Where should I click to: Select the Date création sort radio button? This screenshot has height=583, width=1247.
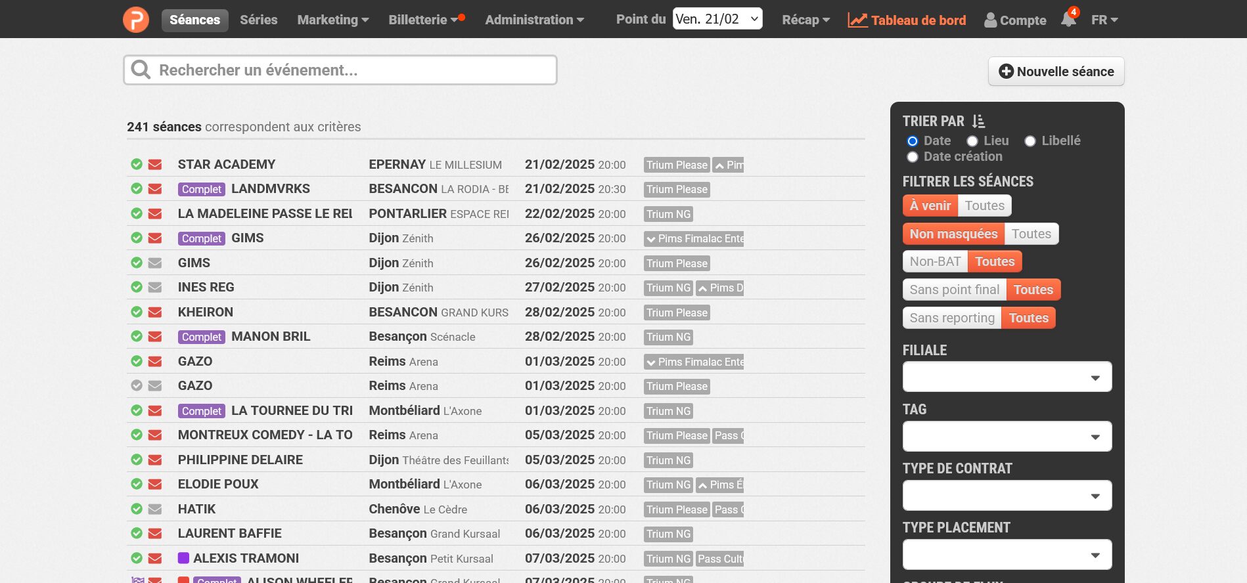[x=913, y=157]
